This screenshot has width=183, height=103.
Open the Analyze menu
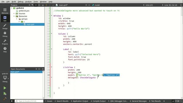(28, 2)
